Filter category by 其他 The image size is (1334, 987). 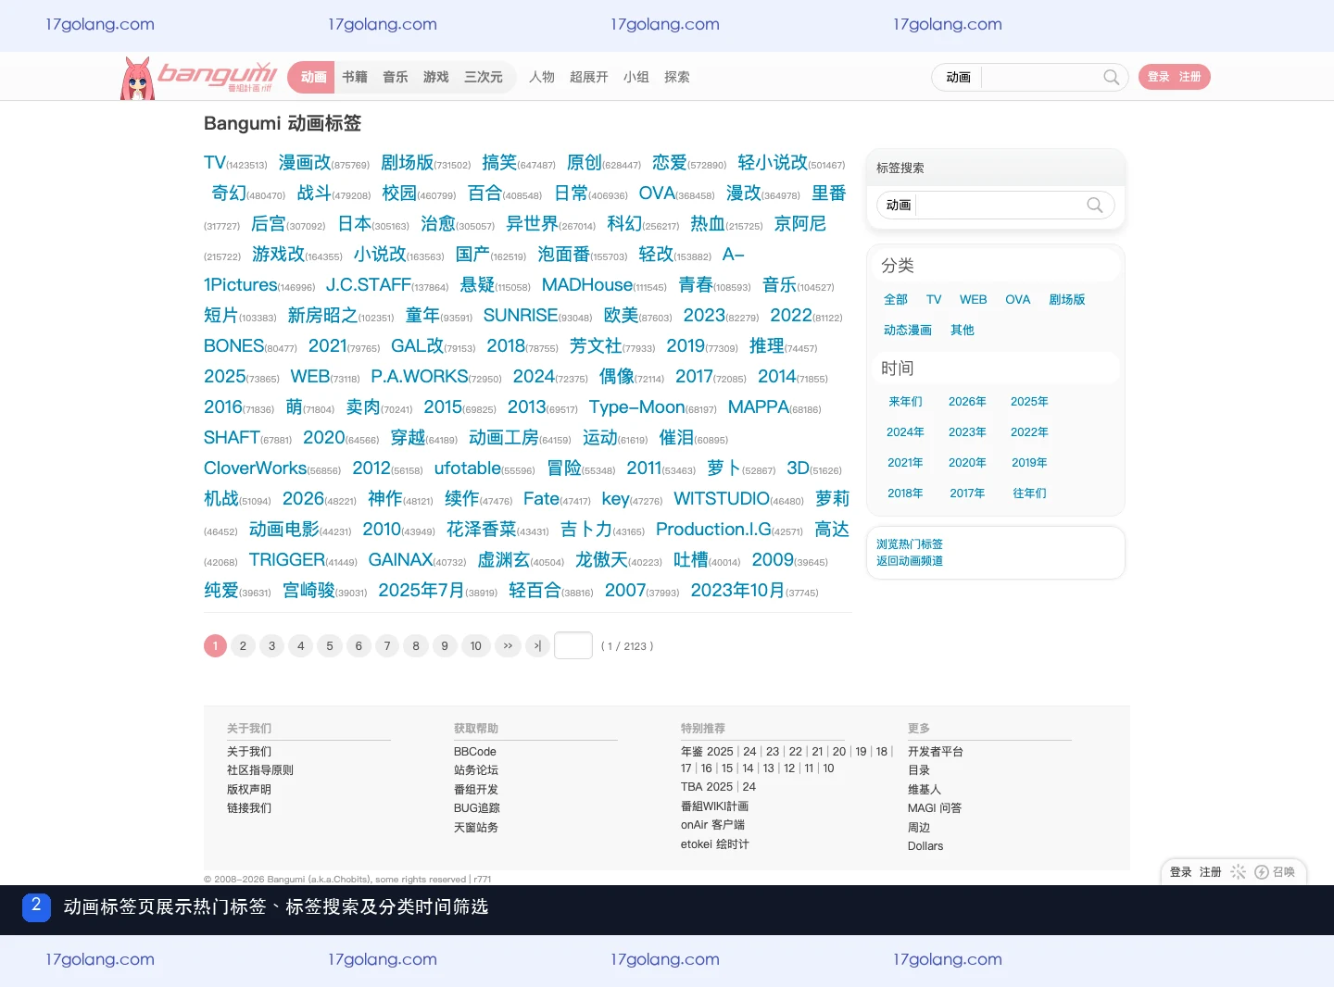963,330
